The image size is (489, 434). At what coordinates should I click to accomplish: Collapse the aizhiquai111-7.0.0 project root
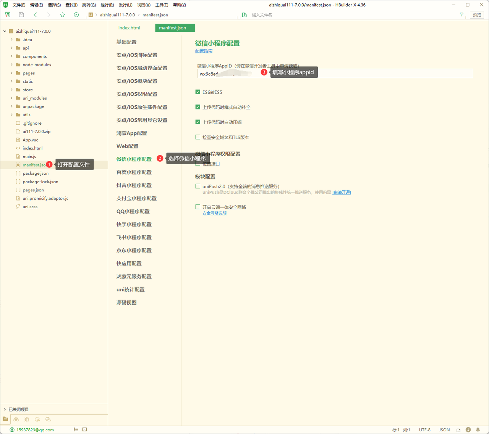tap(5, 31)
